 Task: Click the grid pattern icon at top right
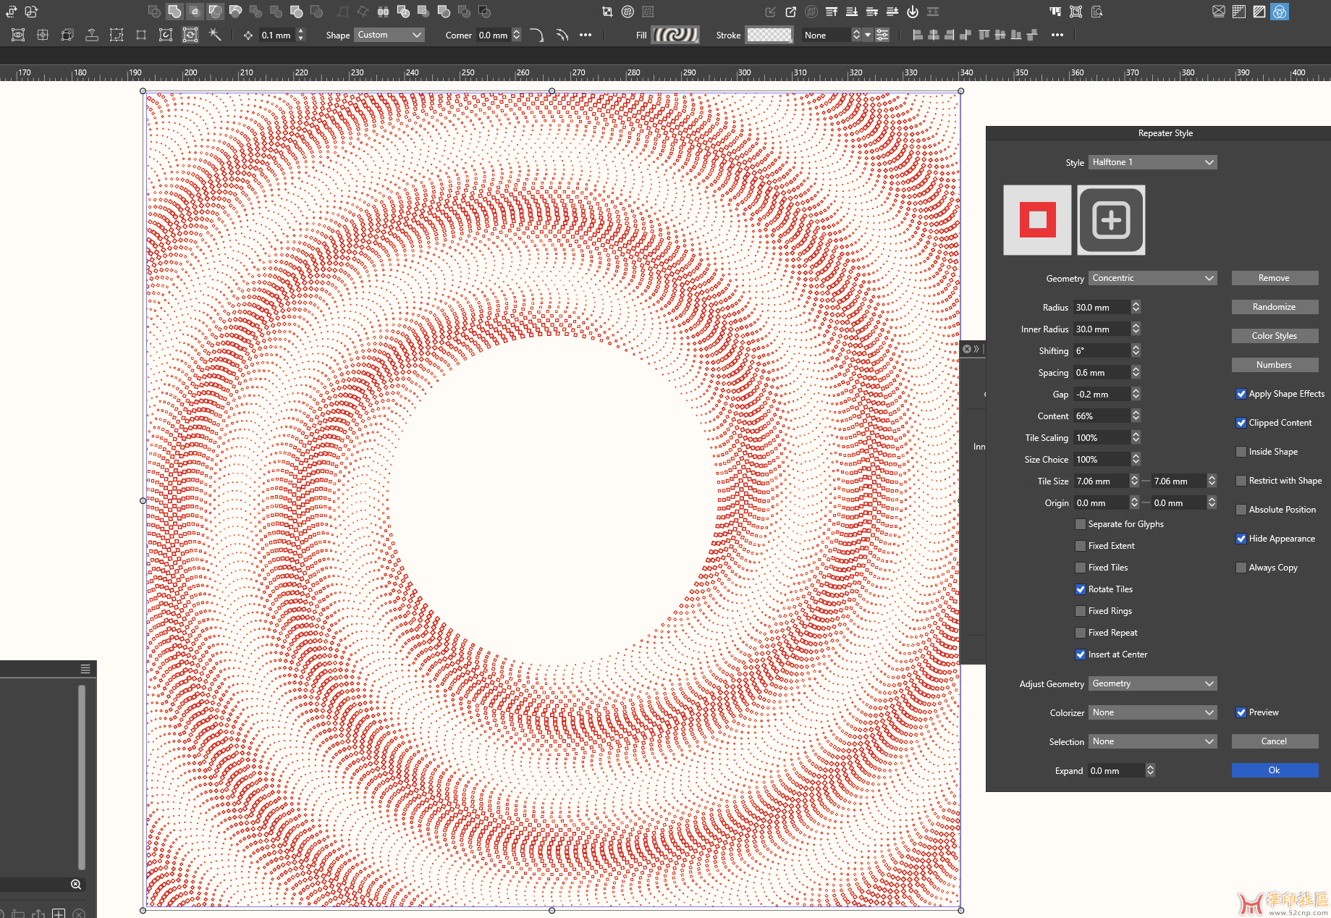[1239, 12]
